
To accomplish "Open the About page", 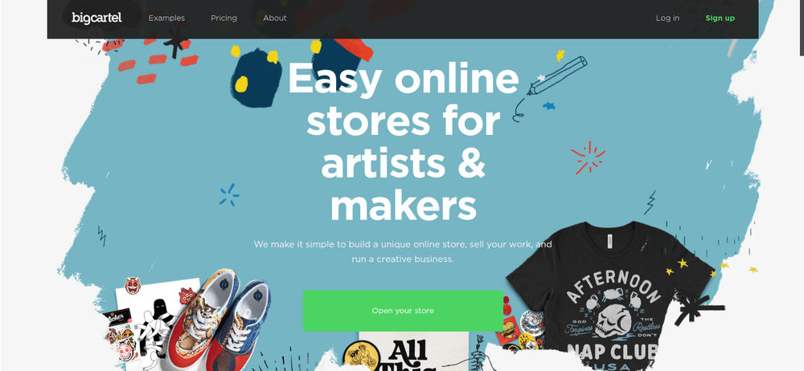I will click(x=275, y=18).
